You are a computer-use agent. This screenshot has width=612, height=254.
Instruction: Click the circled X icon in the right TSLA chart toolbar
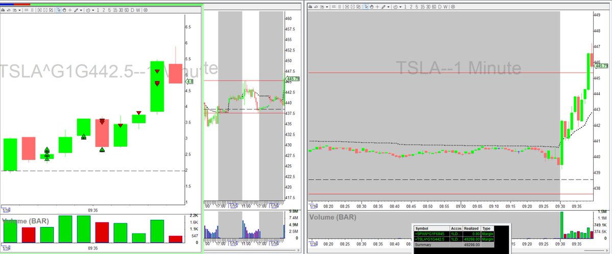[453, 7]
